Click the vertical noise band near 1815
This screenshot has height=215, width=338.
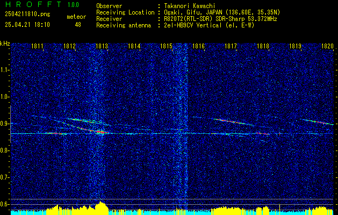[180, 126]
